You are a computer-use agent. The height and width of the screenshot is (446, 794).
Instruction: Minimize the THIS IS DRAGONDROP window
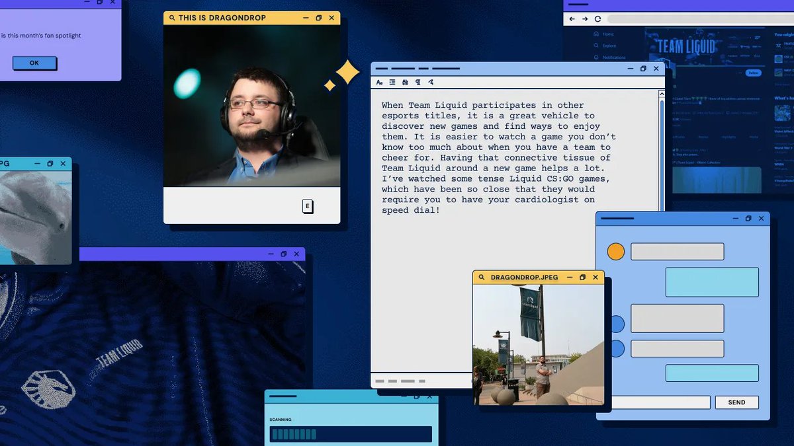pos(305,18)
